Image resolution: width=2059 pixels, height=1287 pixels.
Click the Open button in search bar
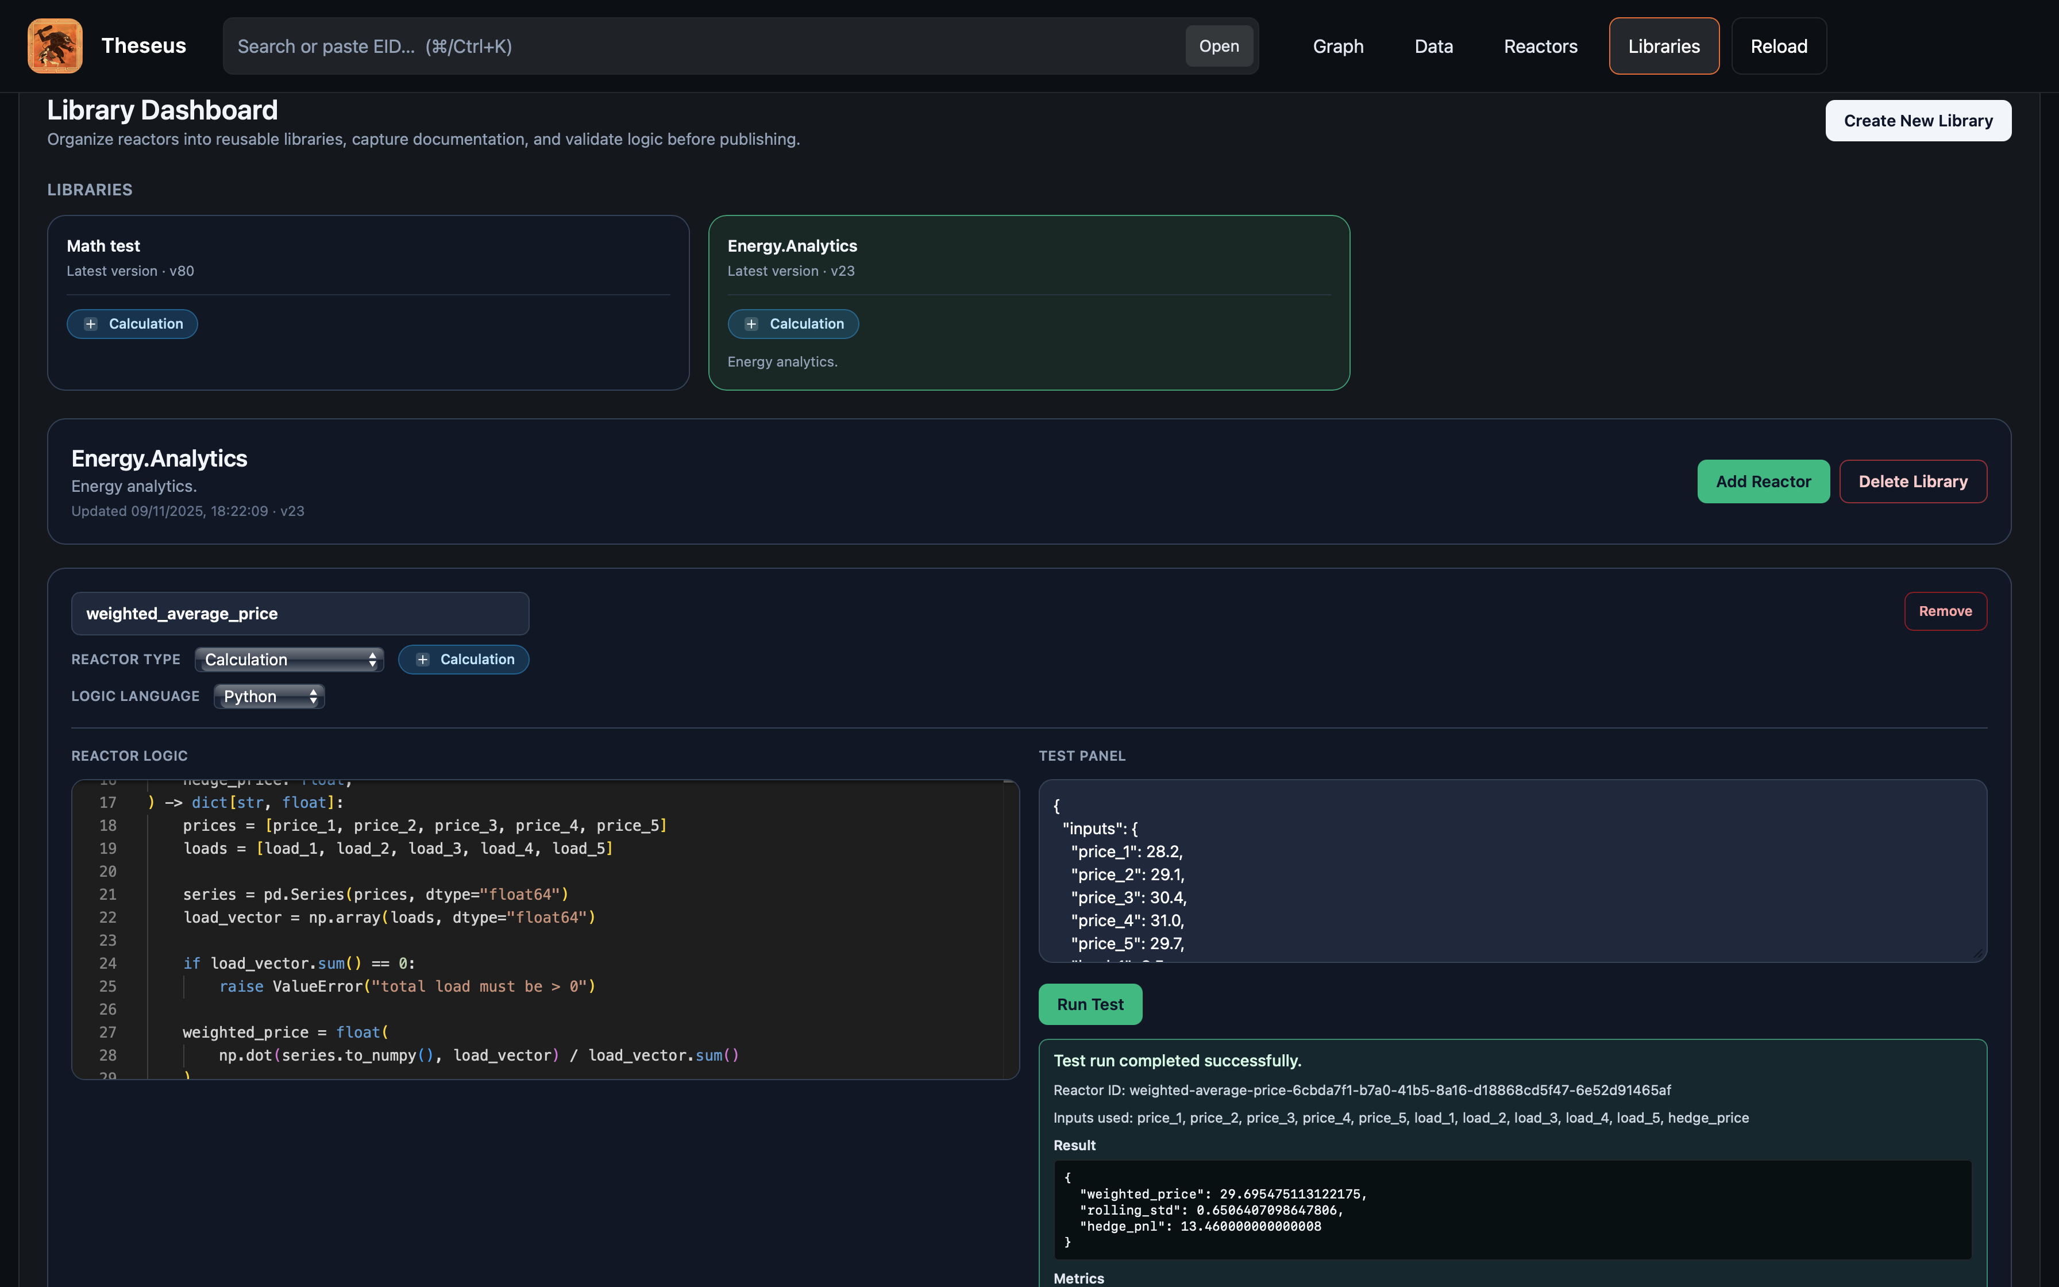pos(1219,46)
